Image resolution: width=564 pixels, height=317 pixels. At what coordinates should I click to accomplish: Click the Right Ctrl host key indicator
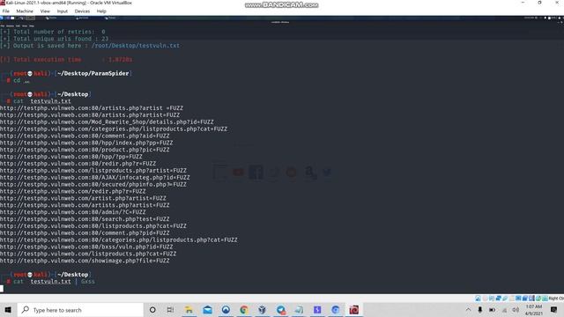click(556, 299)
